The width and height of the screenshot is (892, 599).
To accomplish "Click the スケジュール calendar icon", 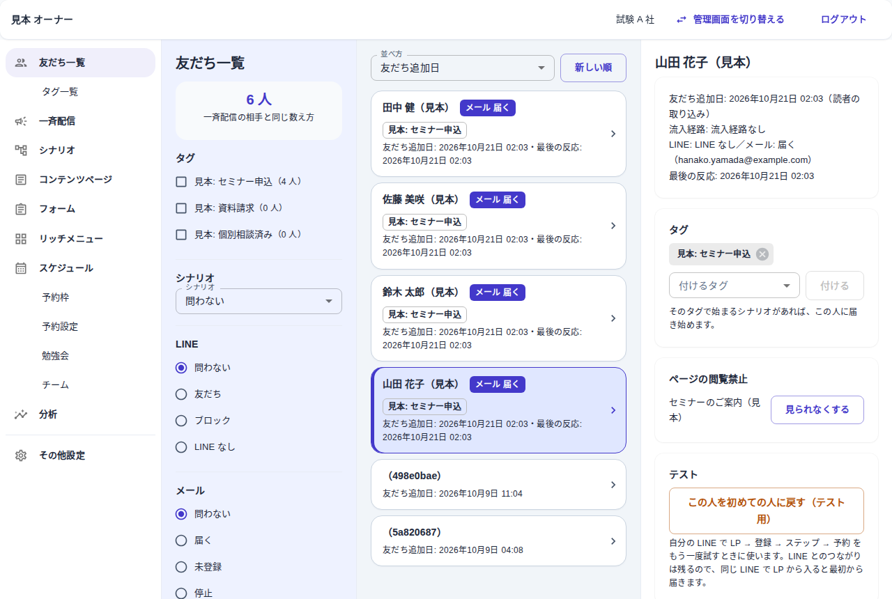I will tap(21, 268).
